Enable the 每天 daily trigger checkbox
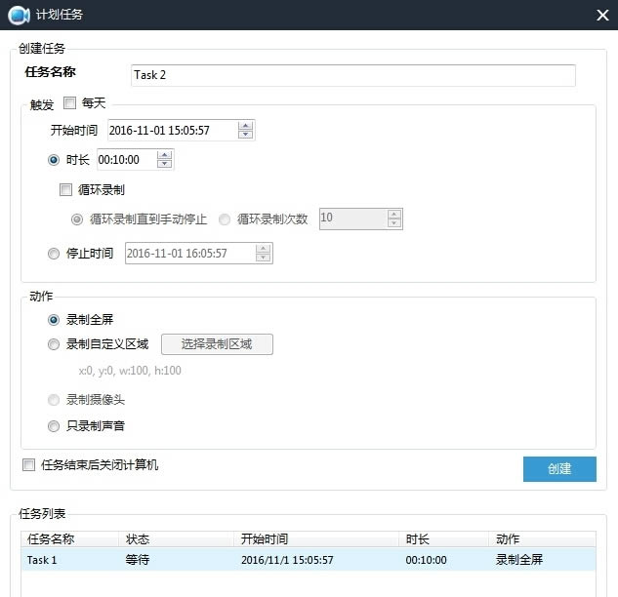Screen dimensions: 618x597 69,103
